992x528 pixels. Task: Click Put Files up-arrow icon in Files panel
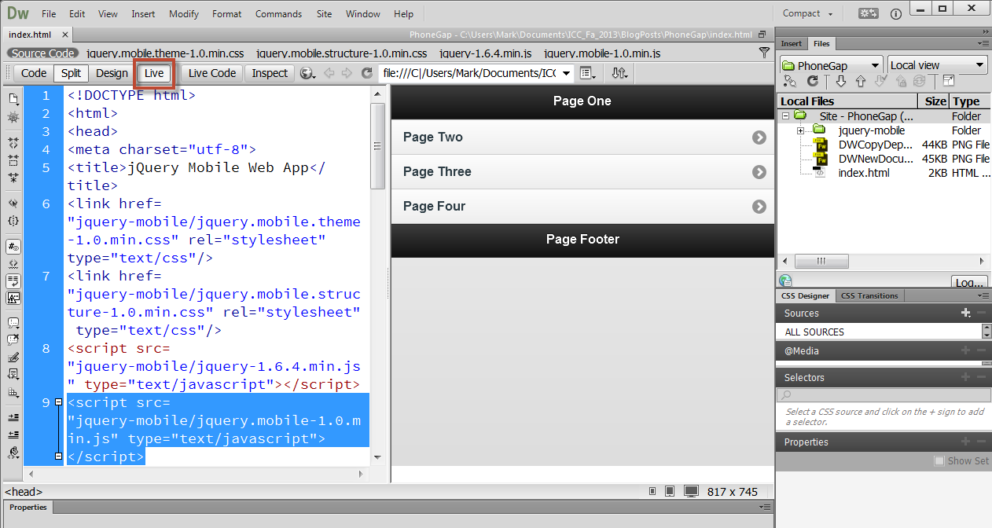(x=861, y=81)
